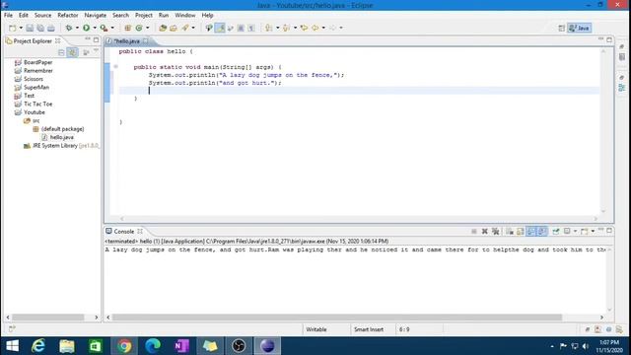
Task: Open the Run menu
Action: coord(164,15)
